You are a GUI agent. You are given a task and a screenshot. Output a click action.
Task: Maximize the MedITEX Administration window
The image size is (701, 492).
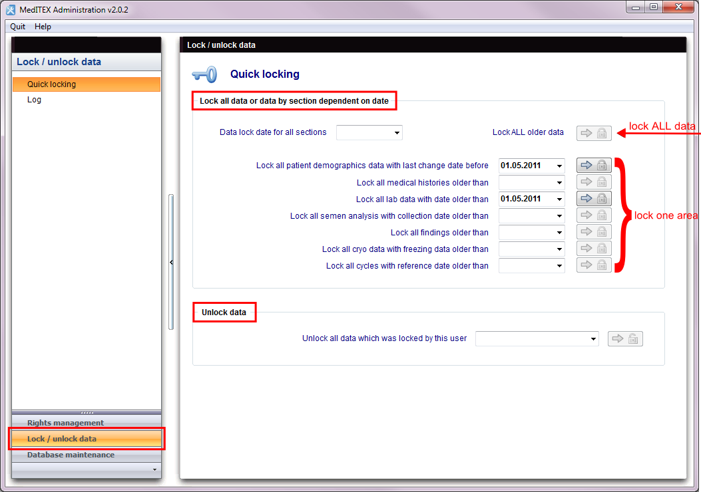pos(654,7)
